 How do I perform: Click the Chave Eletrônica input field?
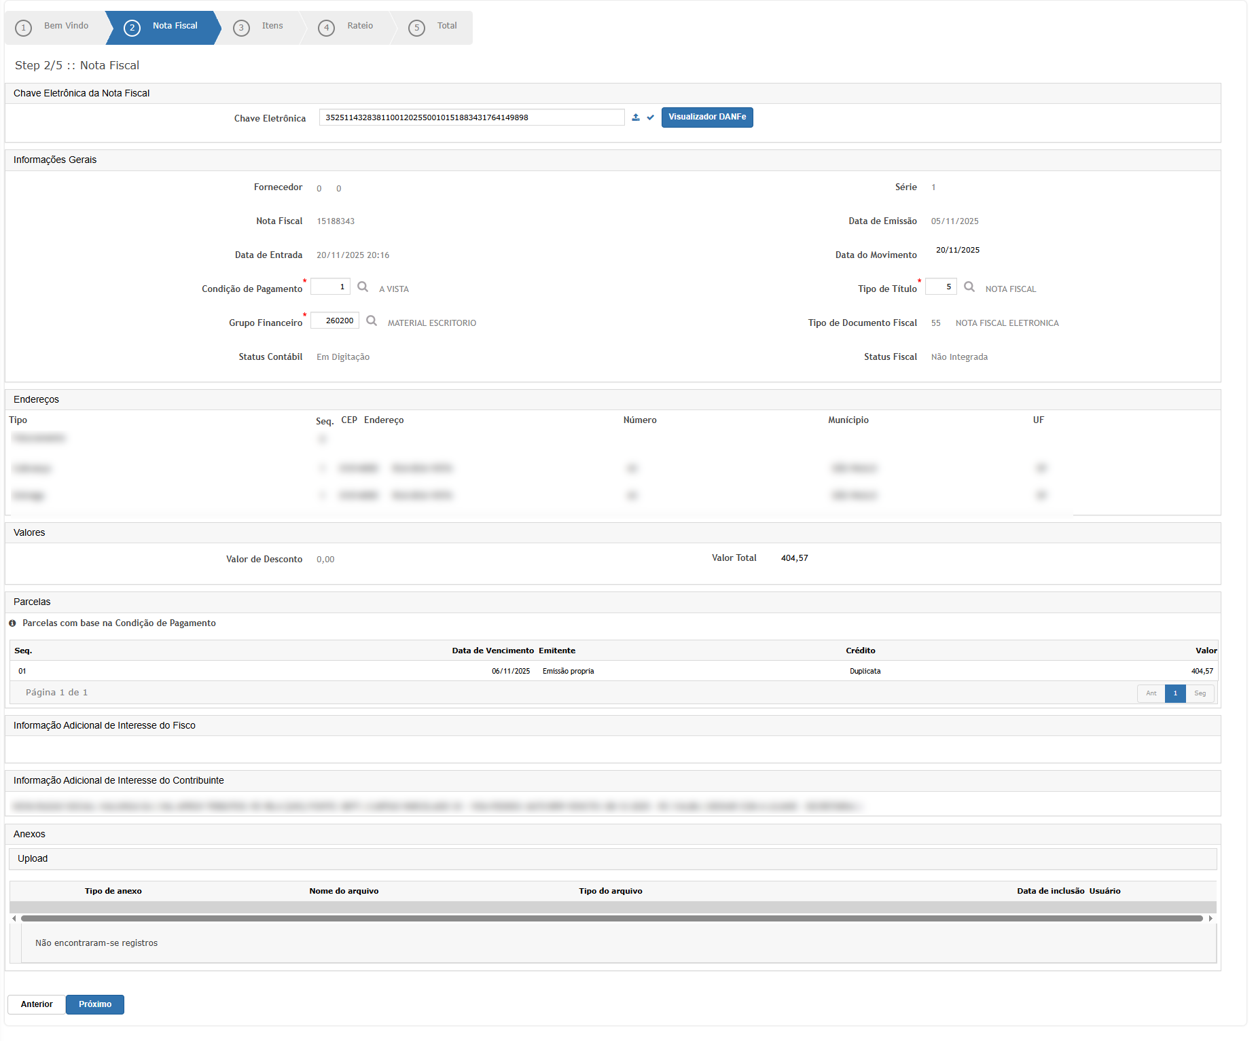click(471, 117)
